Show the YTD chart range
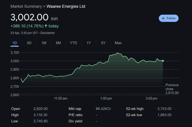This screenshot has height=127, width=192. pyautogui.click(x=73, y=43)
